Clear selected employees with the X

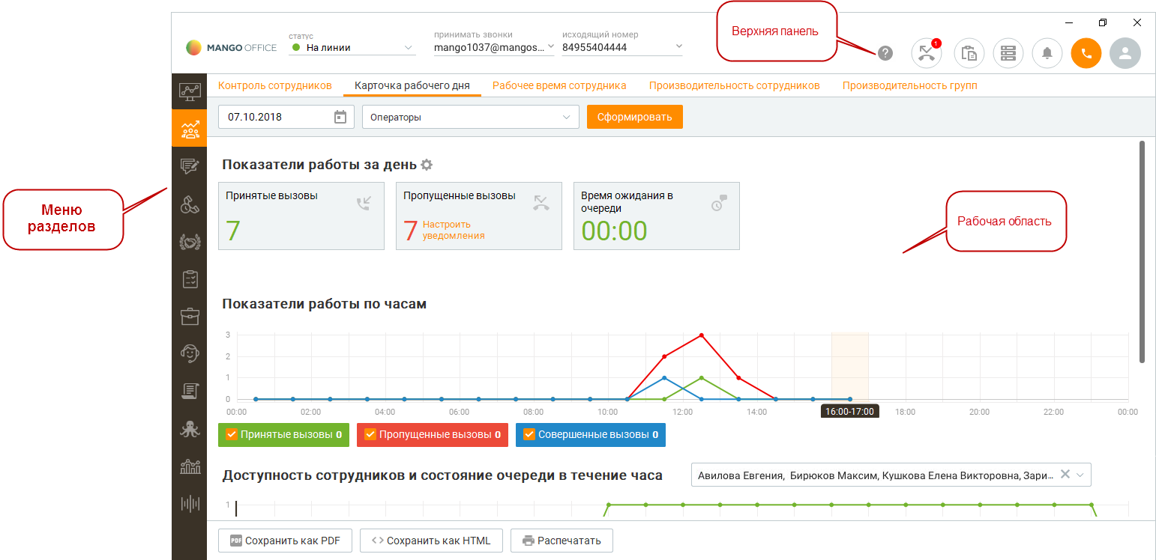(x=1065, y=474)
